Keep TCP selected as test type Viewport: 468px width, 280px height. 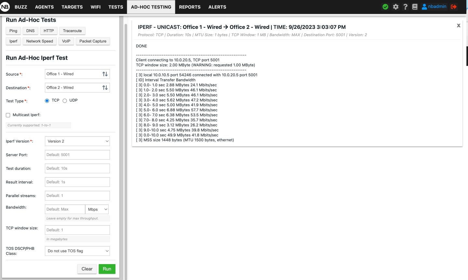47,101
